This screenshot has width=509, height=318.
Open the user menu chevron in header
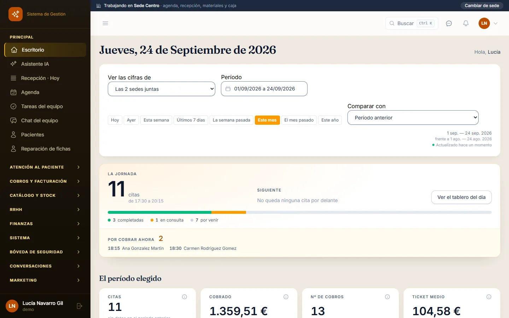[496, 23]
